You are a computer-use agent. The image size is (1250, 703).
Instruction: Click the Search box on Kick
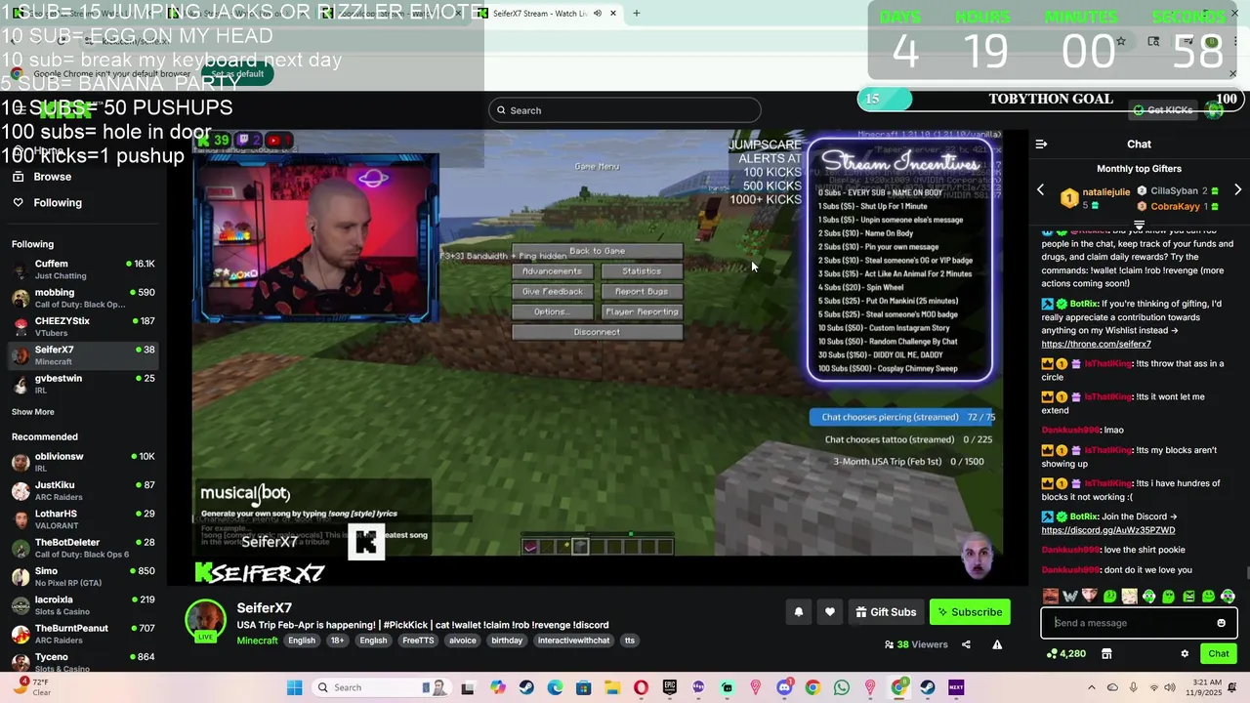point(625,110)
